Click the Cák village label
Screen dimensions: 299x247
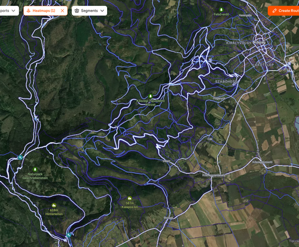210,139
